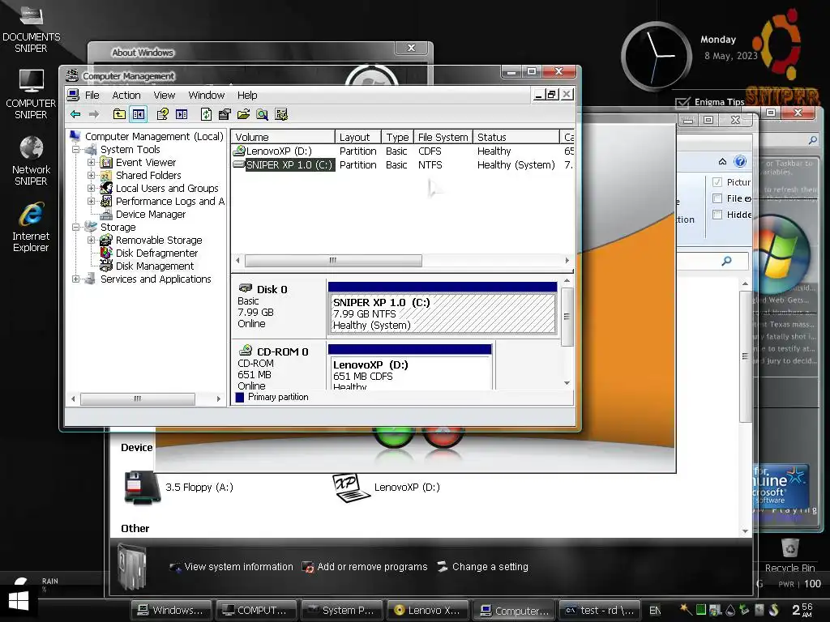Collapse the ribbon chevron in back window
Viewport: 830px width, 622px height.
722,161
